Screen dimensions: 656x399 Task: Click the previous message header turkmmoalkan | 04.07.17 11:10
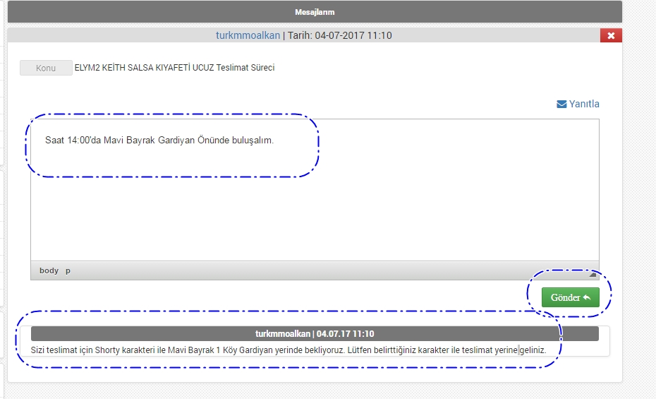315,334
